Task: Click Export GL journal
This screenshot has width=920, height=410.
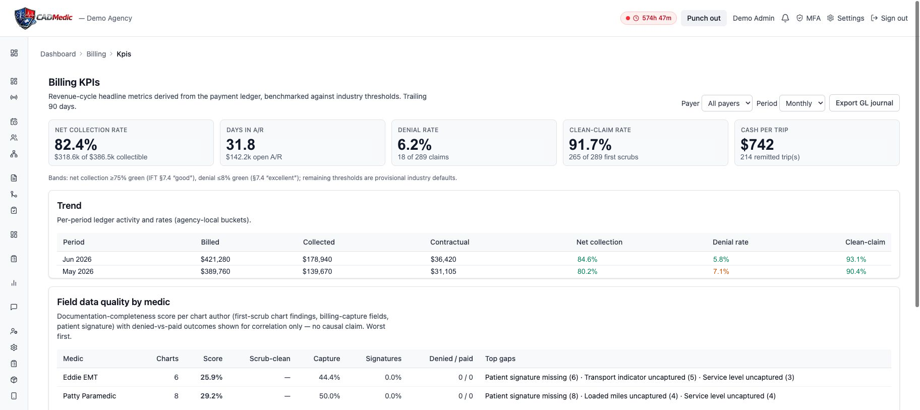Action: click(x=865, y=103)
